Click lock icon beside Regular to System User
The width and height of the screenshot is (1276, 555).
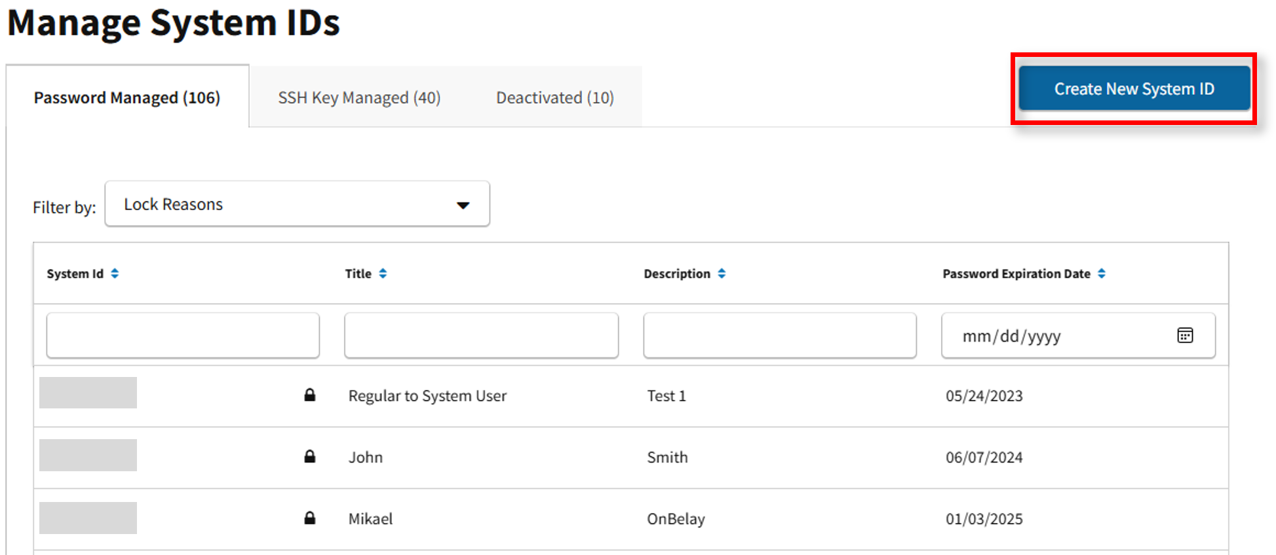[310, 395]
